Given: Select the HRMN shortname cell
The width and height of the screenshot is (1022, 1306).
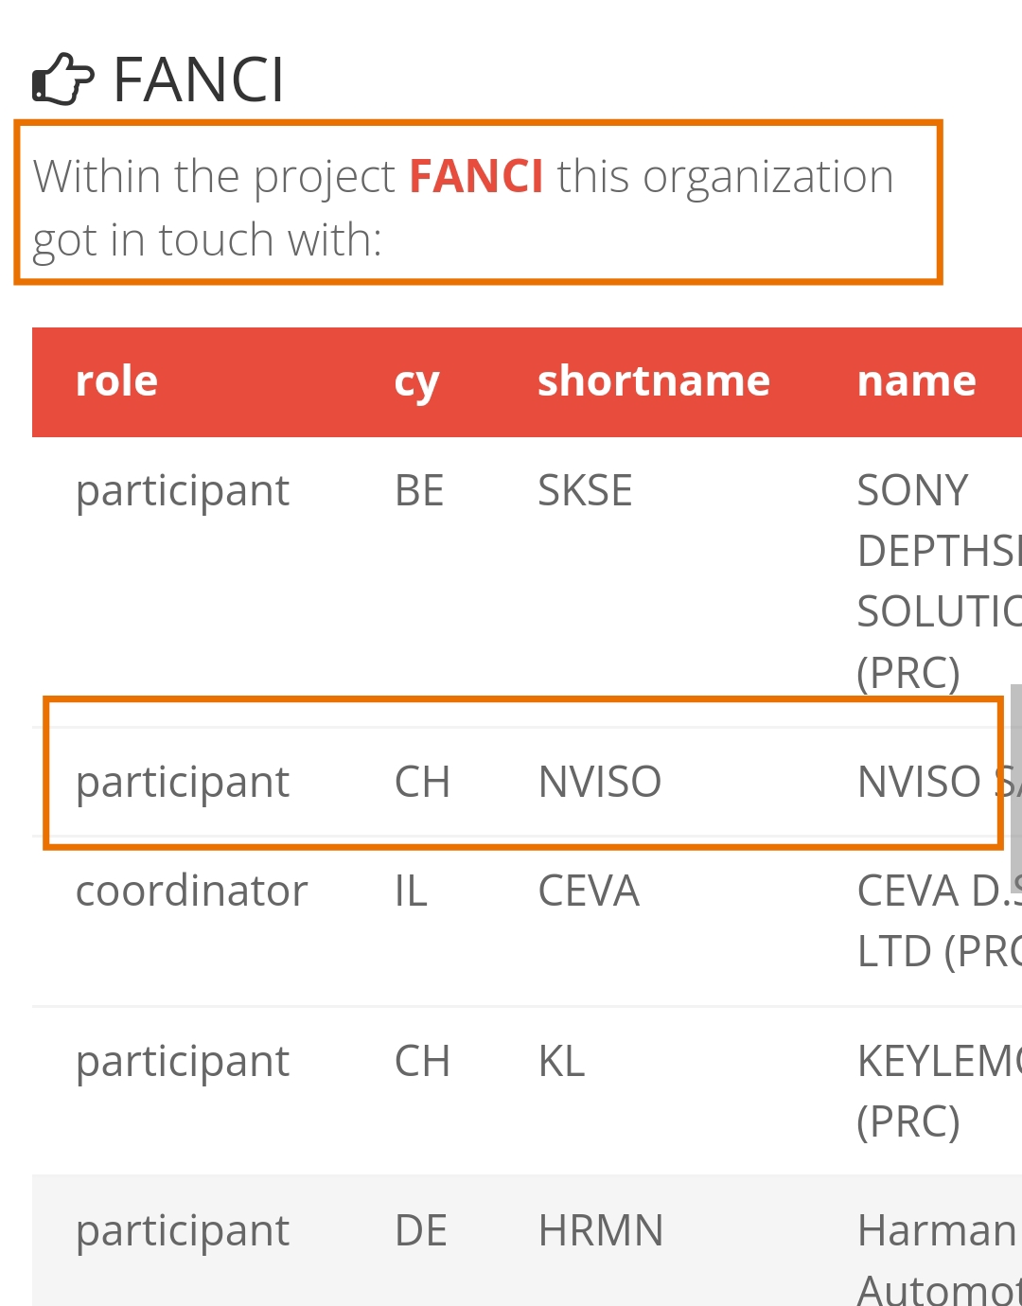Looking at the screenshot, I should [x=601, y=1231].
